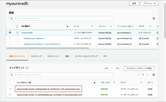Click カスタムエンドポイントの作成 button
166x102 pixels.
click(139, 68)
